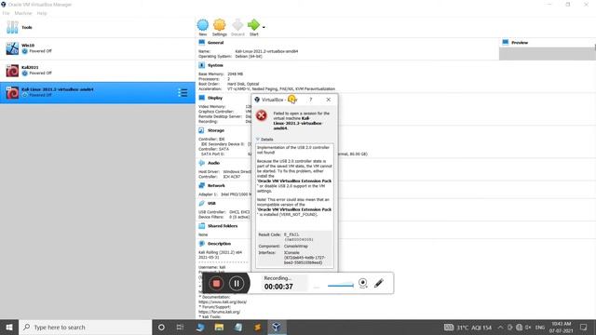Click the Preview panel header icon

(505, 42)
